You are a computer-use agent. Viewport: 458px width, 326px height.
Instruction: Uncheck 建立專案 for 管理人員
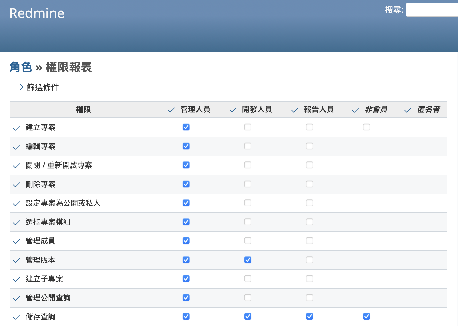click(186, 127)
